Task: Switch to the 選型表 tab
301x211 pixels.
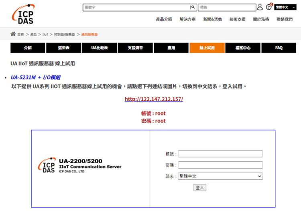Action: 64,48
